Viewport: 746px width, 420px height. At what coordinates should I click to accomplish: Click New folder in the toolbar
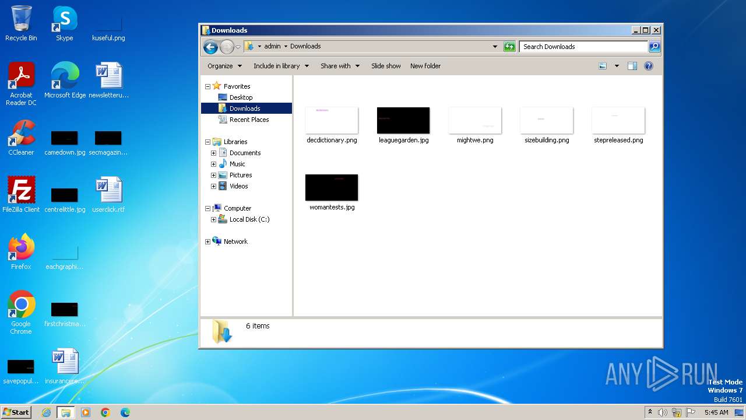click(x=425, y=66)
